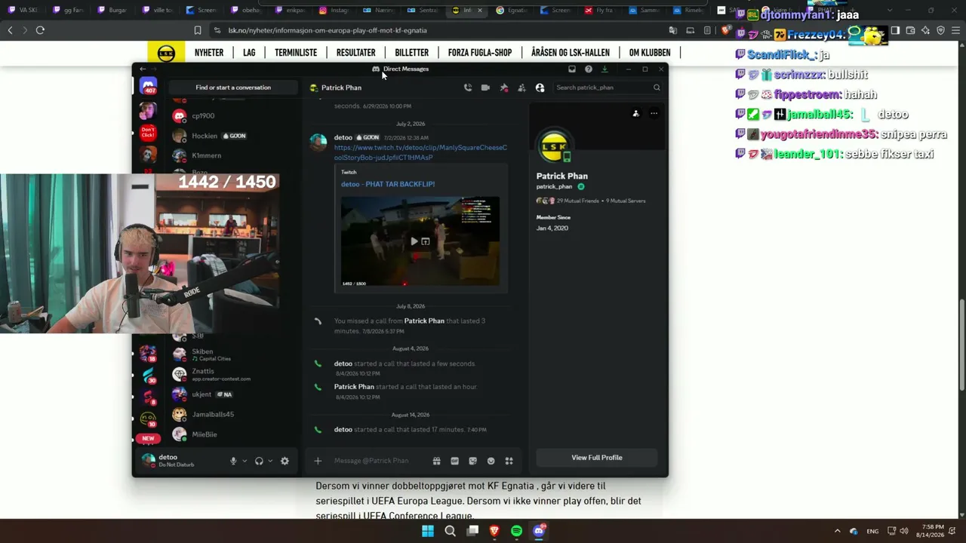
Task: Open smiley server icon with 10 badge
Action: [148, 419]
